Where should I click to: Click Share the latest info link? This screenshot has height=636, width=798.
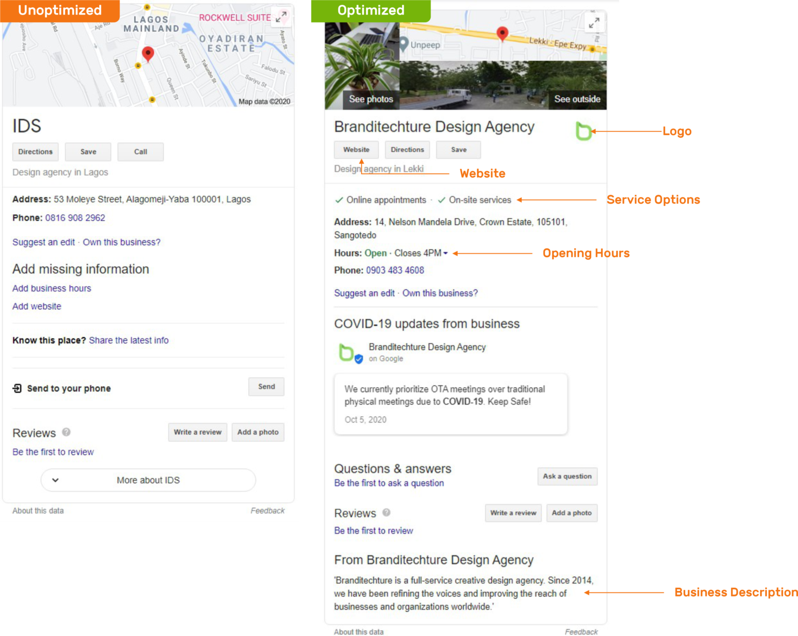(x=129, y=340)
